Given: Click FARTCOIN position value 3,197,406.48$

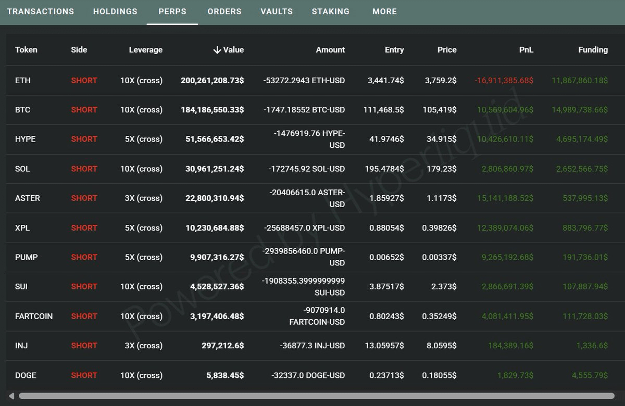Looking at the screenshot, I should [217, 316].
